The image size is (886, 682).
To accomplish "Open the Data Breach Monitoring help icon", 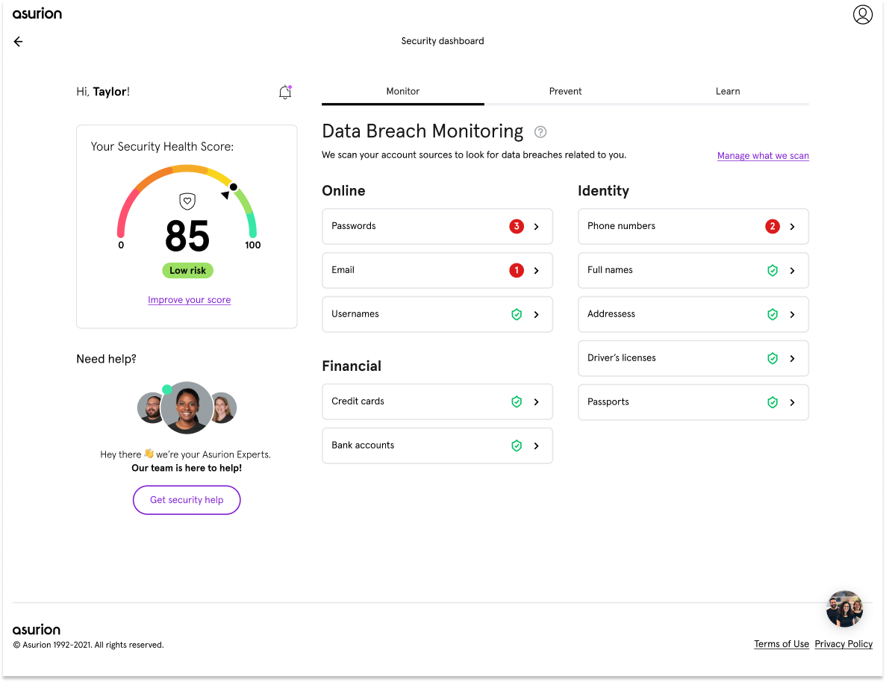I will pyautogui.click(x=540, y=132).
